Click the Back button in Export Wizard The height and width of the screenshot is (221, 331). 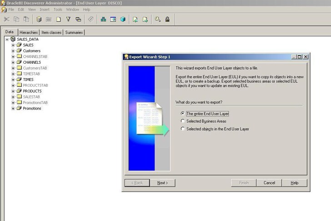137,183
